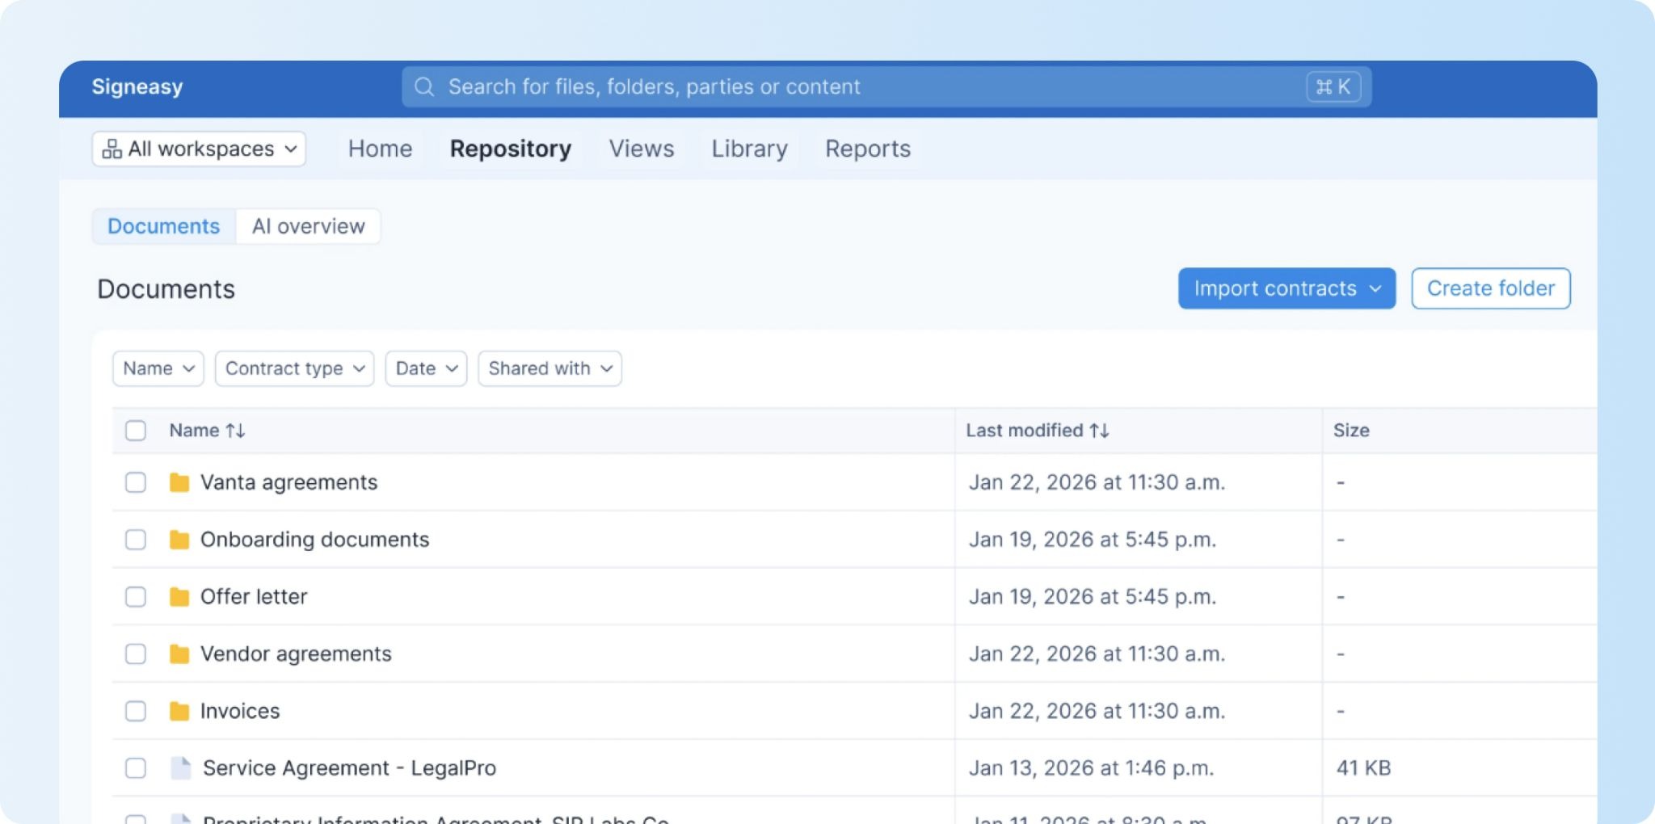Click the workspaces icon in selector
Screen dimensions: 1655x824
(112, 149)
